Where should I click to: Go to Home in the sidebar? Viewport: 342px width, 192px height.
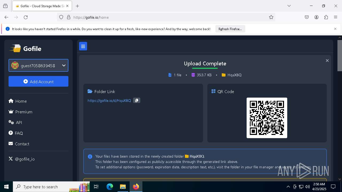pyautogui.click(x=18, y=101)
